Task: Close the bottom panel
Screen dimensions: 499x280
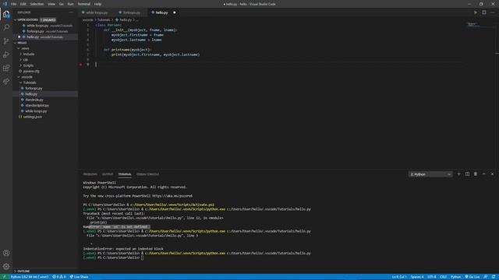Action: point(492,174)
